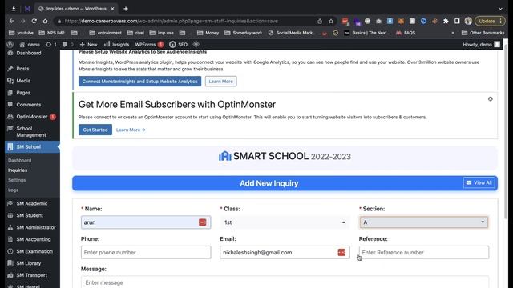Open SEO menu in admin bar
Image resolution: width=513 pixels, height=288 pixels.
(x=178, y=45)
